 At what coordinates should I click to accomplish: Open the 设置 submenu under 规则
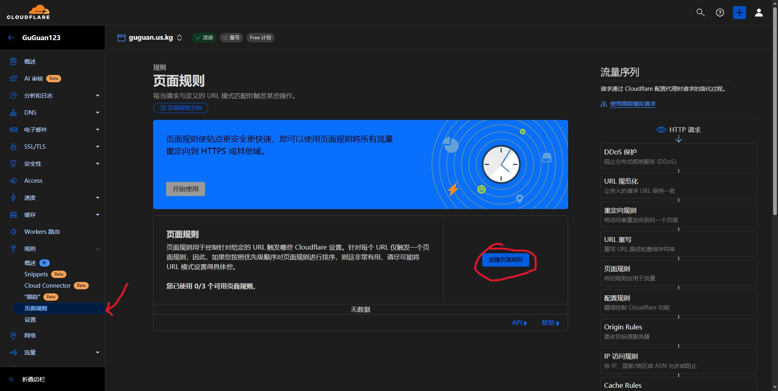coord(30,320)
